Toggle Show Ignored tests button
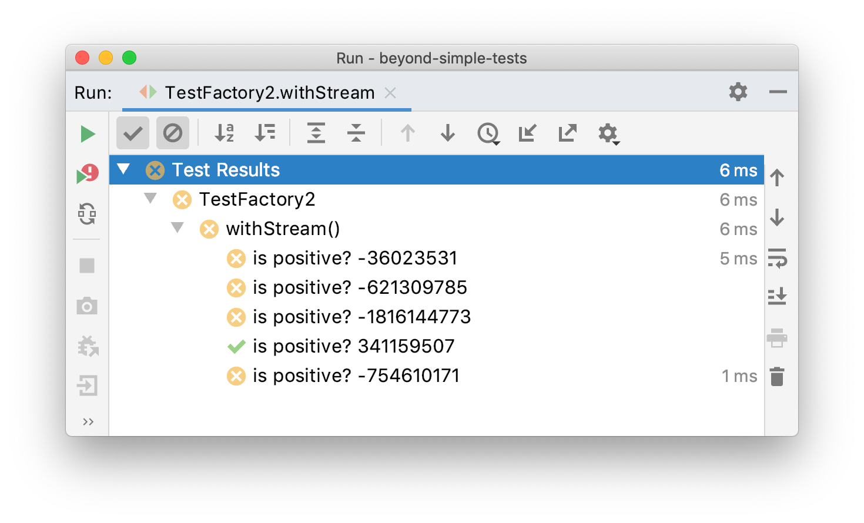 click(x=173, y=133)
